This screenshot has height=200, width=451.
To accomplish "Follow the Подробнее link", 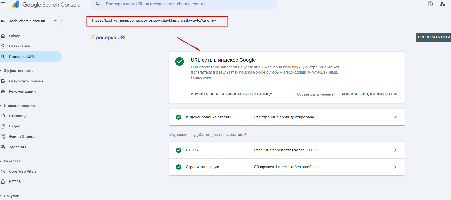I will click(201, 77).
